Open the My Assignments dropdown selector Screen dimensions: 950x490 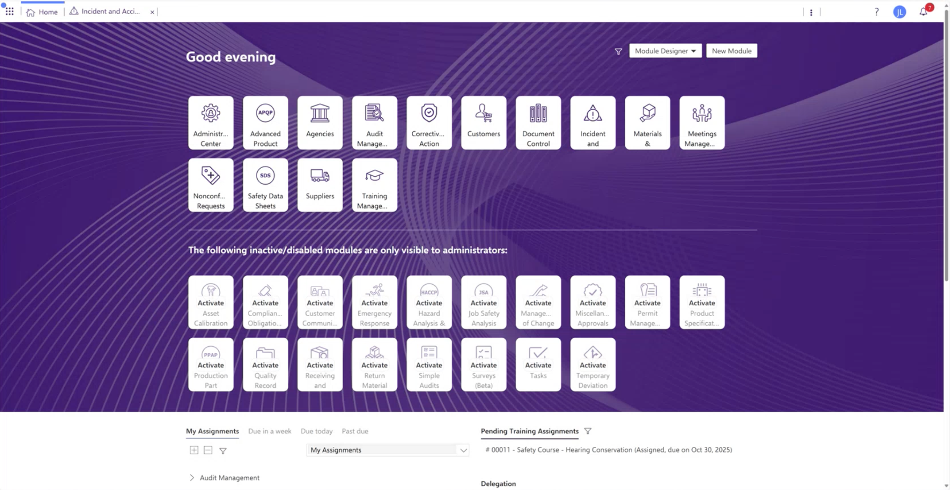click(x=388, y=450)
